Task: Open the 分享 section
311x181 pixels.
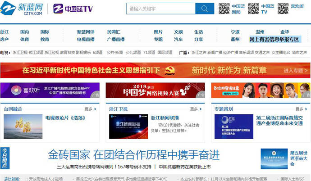Action: click(x=198, y=40)
